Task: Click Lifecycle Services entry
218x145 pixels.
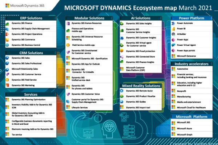Action: 89,108
